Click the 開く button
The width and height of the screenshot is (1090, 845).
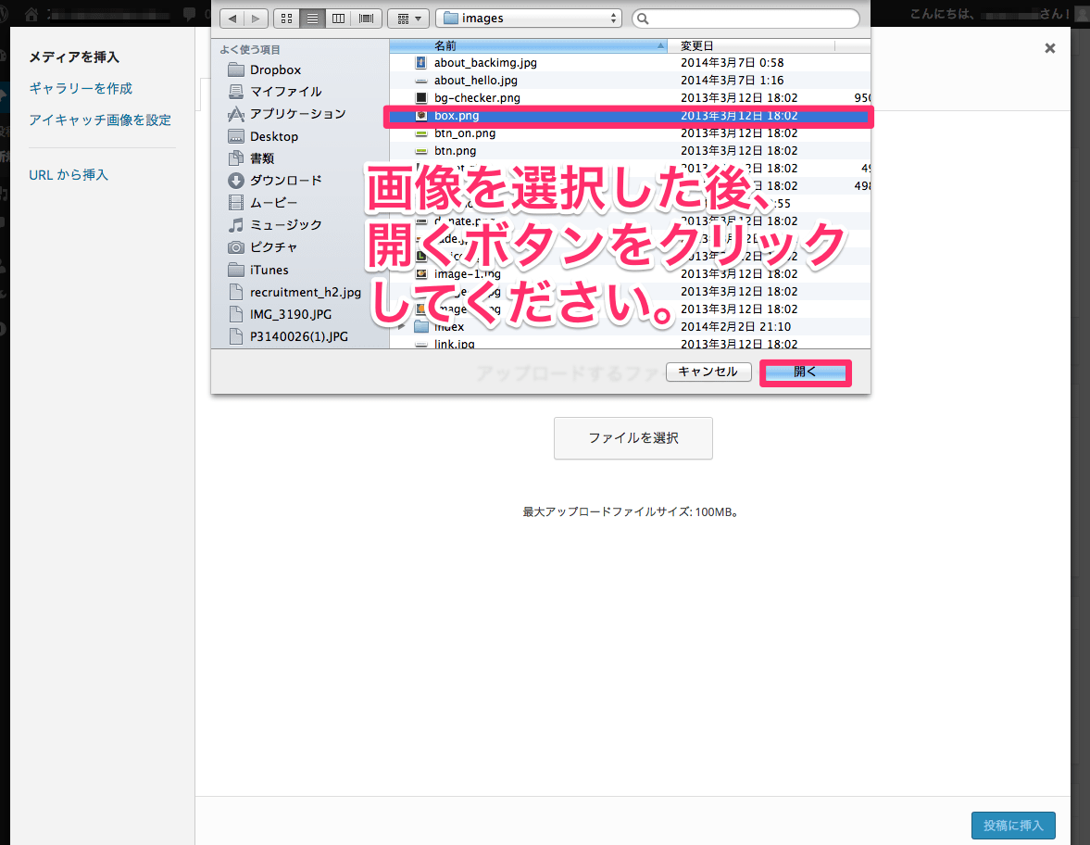(805, 372)
